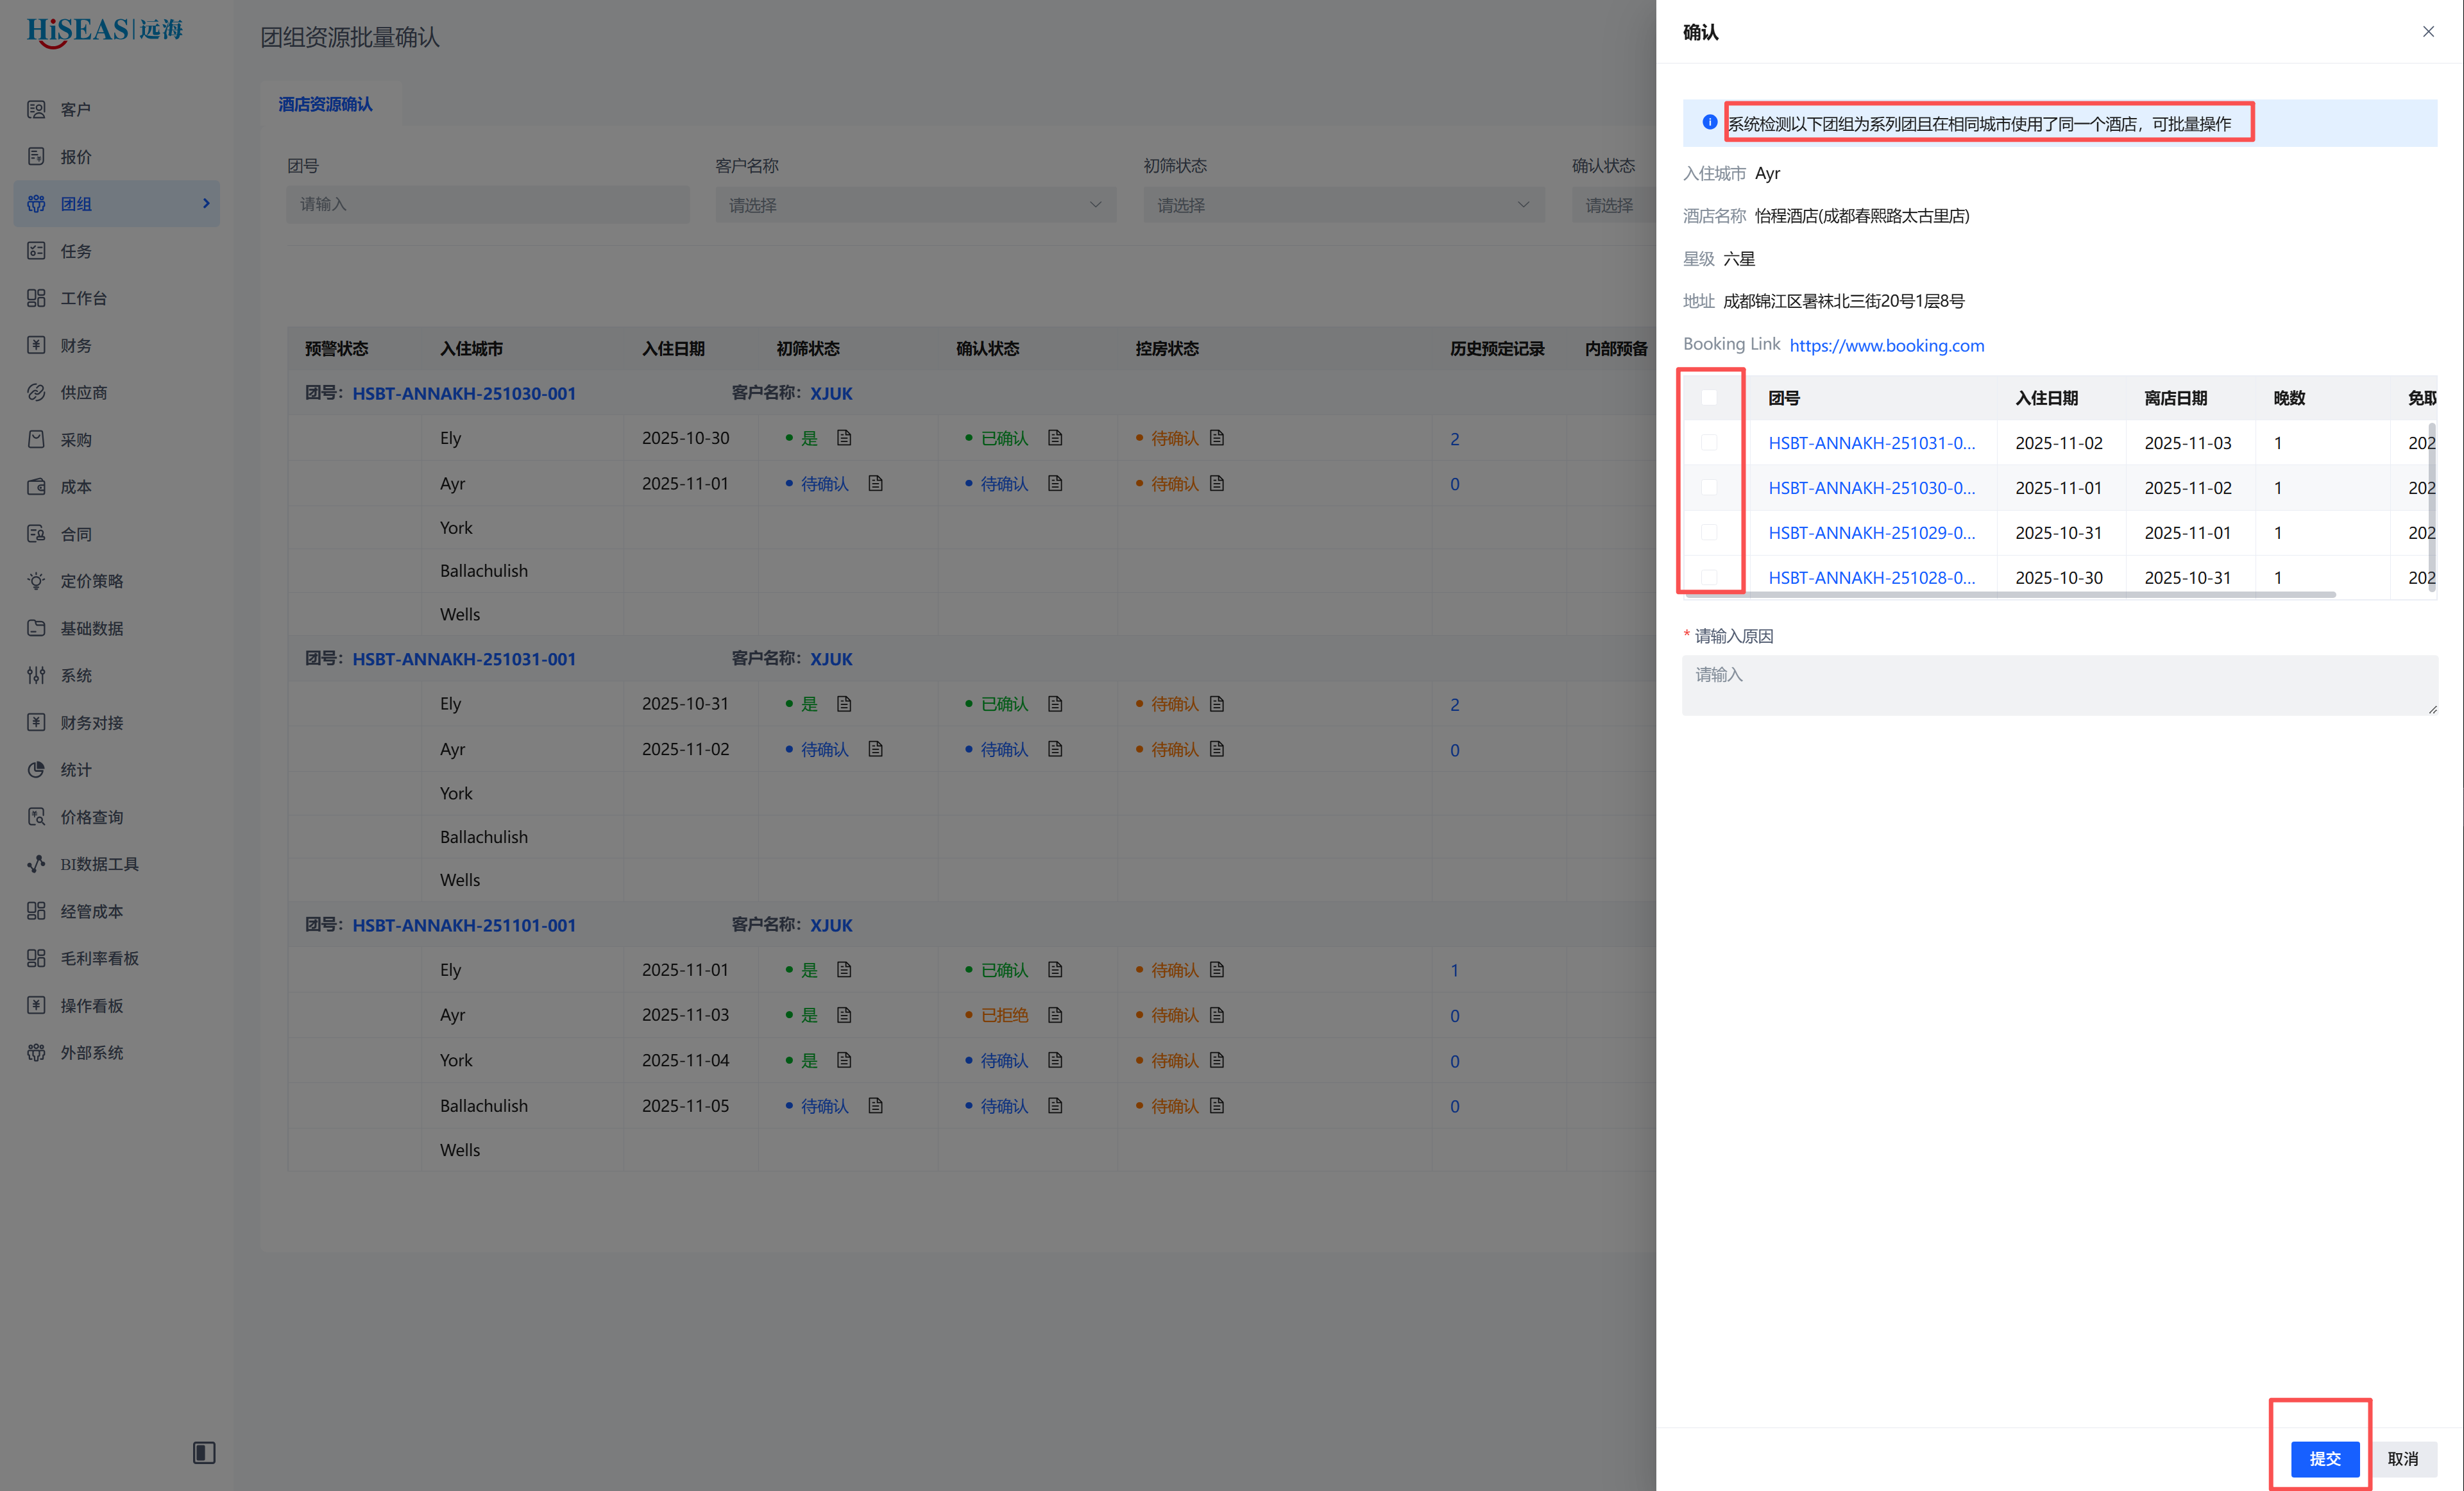Check the row with check-in 2025-10-31
The height and width of the screenshot is (1491, 2464).
(x=1709, y=533)
